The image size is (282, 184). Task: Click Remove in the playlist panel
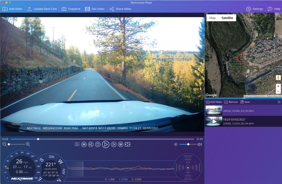coord(231,102)
